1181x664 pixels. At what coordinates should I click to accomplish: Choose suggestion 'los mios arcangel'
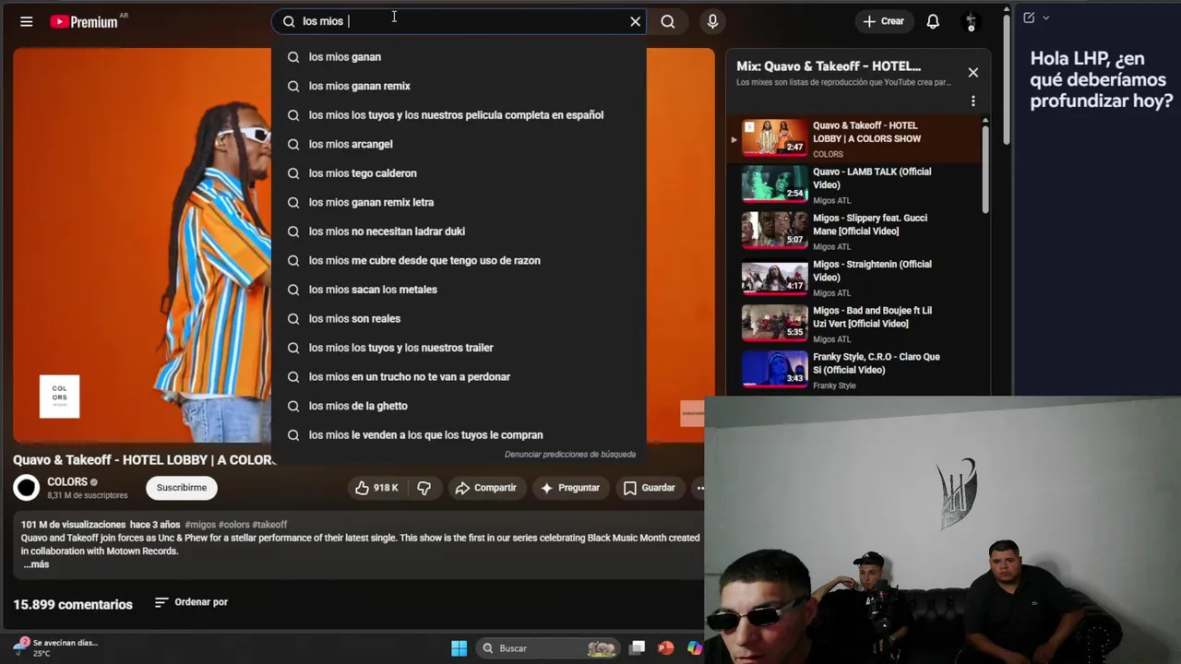[x=459, y=144]
